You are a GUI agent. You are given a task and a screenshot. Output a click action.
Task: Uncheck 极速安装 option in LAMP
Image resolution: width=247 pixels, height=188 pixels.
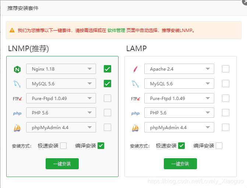(x=181, y=146)
